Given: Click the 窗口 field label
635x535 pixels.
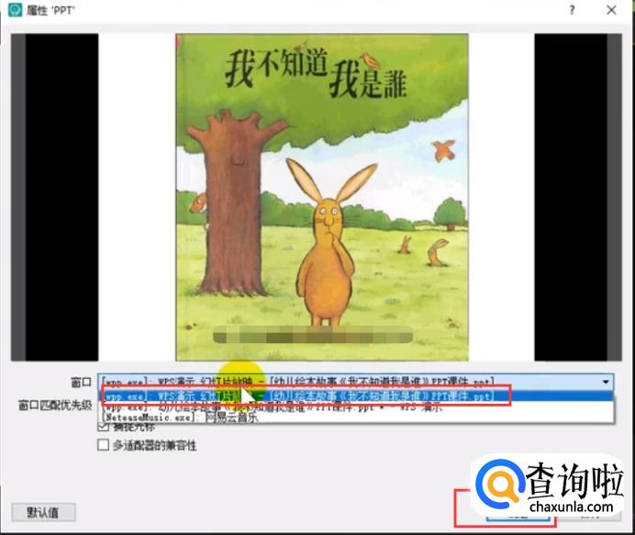Looking at the screenshot, I should pyautogui.click(x=82, y=382).
